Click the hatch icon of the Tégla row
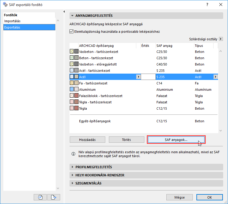Image resolution: width=228 pixels, height=204 pixels. [72, 108]
